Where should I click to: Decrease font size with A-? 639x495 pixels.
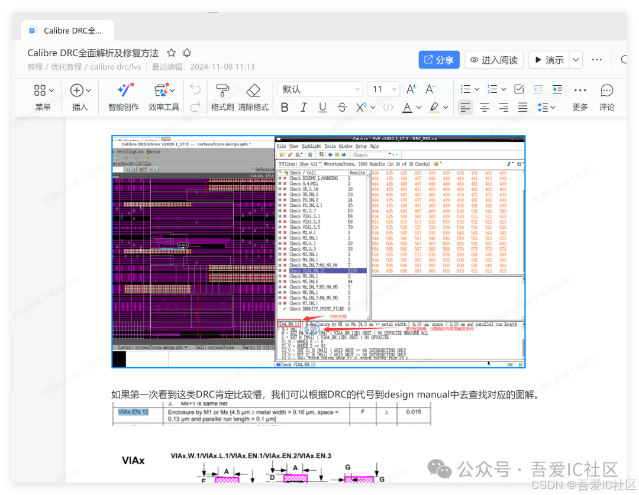[430, 89]
